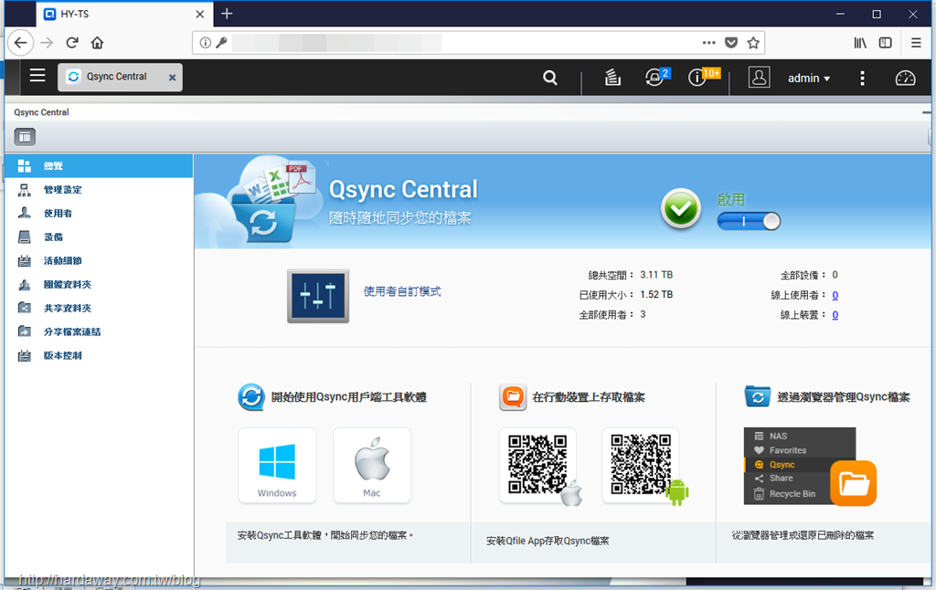936x590 pixels.
Task: Click the user profile avatar icon
Action: point(759,78)
